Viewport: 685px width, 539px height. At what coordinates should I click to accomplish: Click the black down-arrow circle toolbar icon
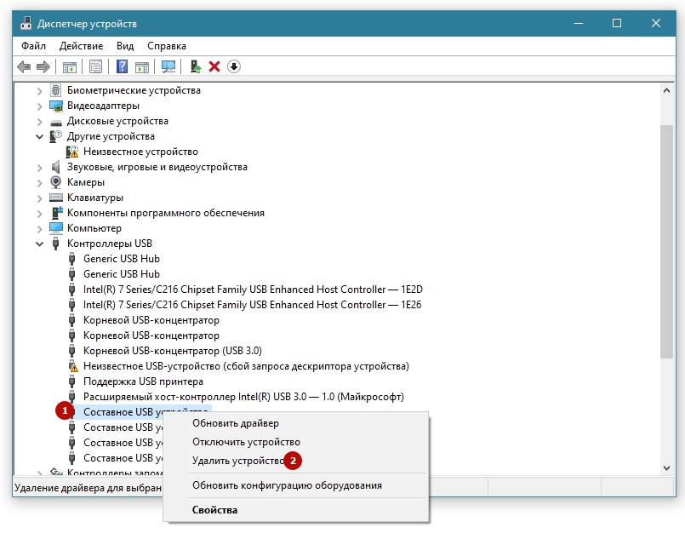(234, 66)
